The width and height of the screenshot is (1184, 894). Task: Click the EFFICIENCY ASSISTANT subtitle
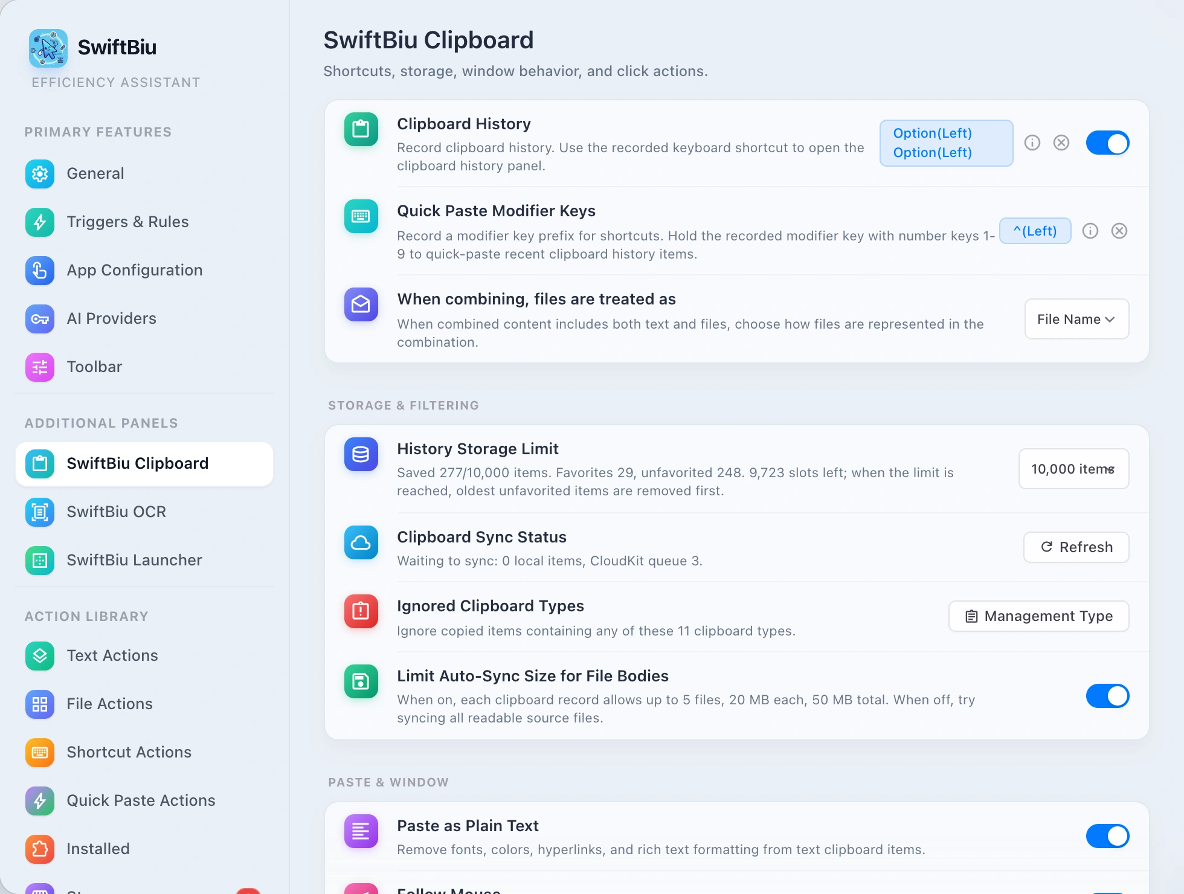pyautogui.click(x=116, y=83)
